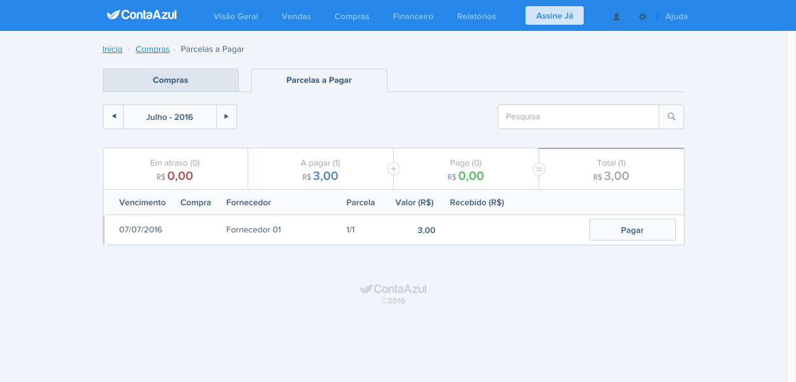This screenshot has width=796, height=382.
Task: Go to previous month arrow
Action: (x=113, y=117)
